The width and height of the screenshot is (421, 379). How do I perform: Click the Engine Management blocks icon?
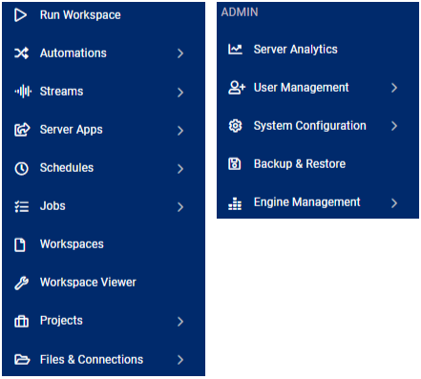235,203
